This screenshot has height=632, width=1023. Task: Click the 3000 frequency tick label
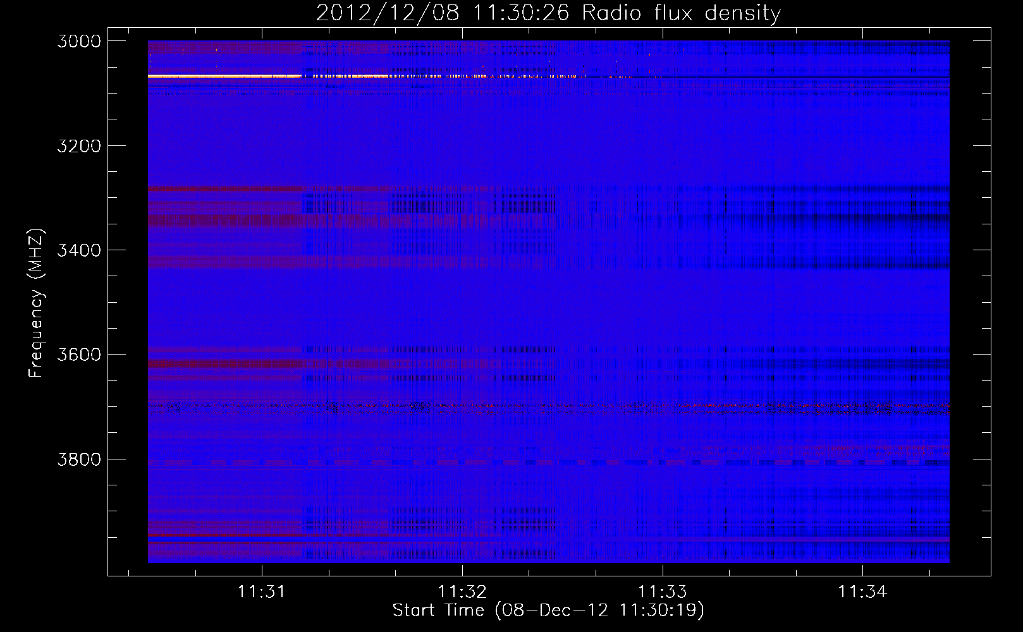click(x=79, y=41)
